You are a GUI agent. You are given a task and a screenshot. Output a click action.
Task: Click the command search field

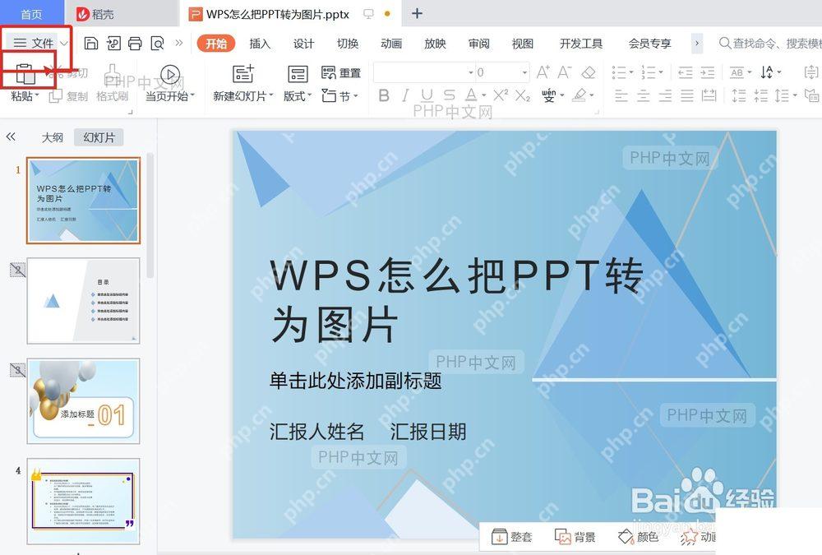point(769,43)
